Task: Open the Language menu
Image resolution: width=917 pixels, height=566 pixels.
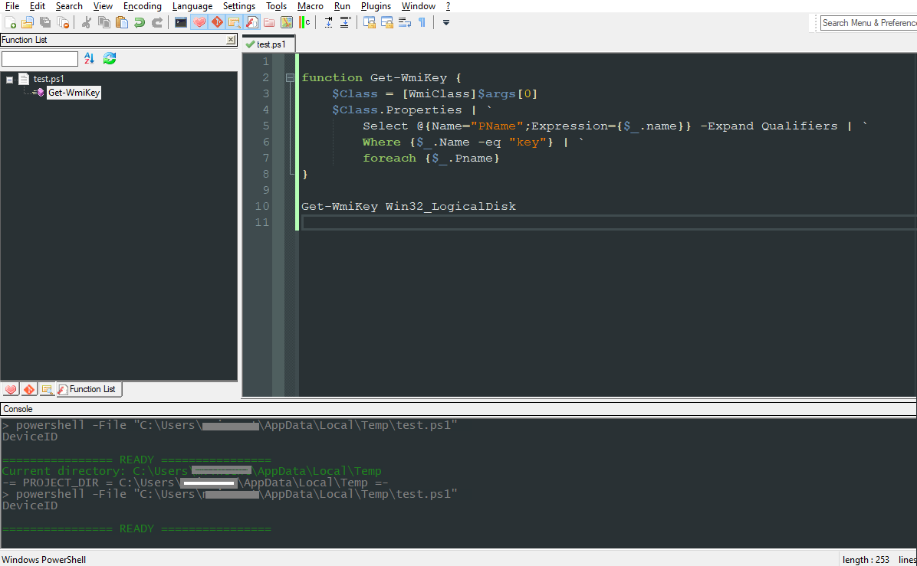Action: click(192, 6)
